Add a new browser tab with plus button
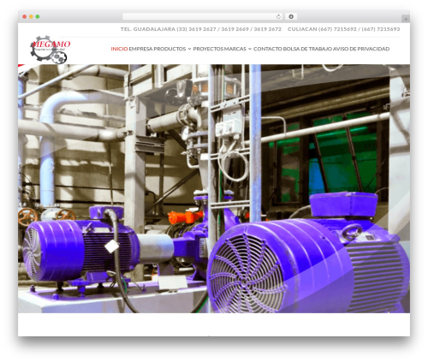The image size is (428, 362). point(406,19)
